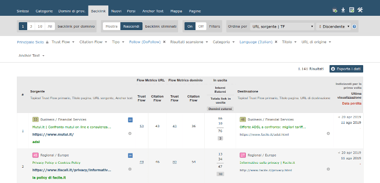Screen dimensions: 380x183
Task: Expand the URL di origine filter dropdown
Action: click(x=316, y=42)
